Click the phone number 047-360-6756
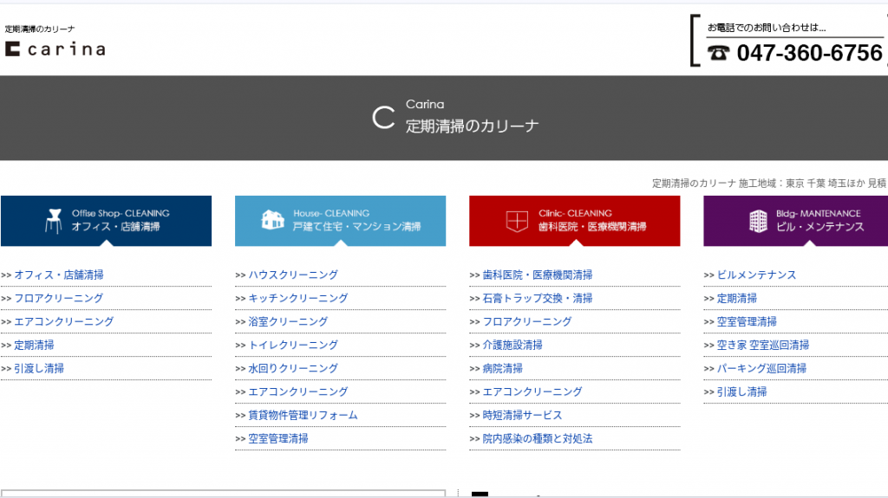The image size is (888, 498). coord(809,53)
